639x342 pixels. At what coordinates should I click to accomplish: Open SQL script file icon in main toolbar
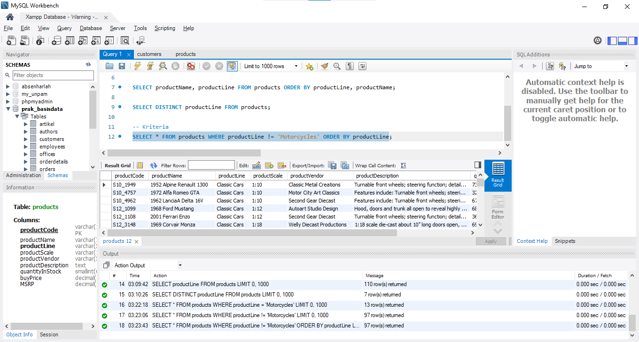click(24, 41)
